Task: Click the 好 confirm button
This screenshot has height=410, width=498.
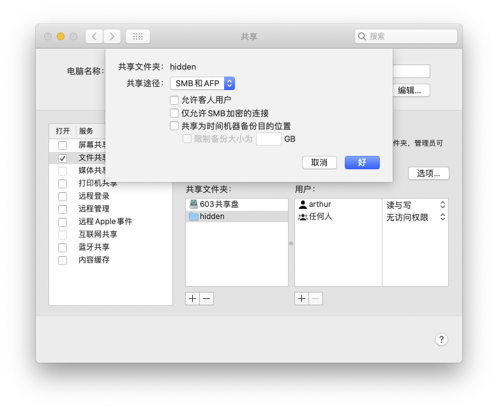Action: (362, 162)
